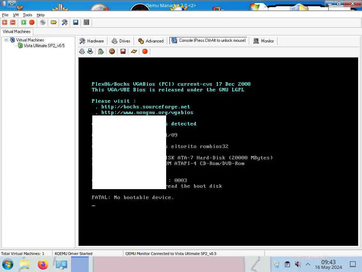Click the red stop icon in main toolbar
This screenshot has height=272, width=362.
click(x=32, y=22)
